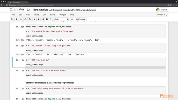178x100 pixels.
Task: Open browser menu three dots
Action: coord(176,5)
